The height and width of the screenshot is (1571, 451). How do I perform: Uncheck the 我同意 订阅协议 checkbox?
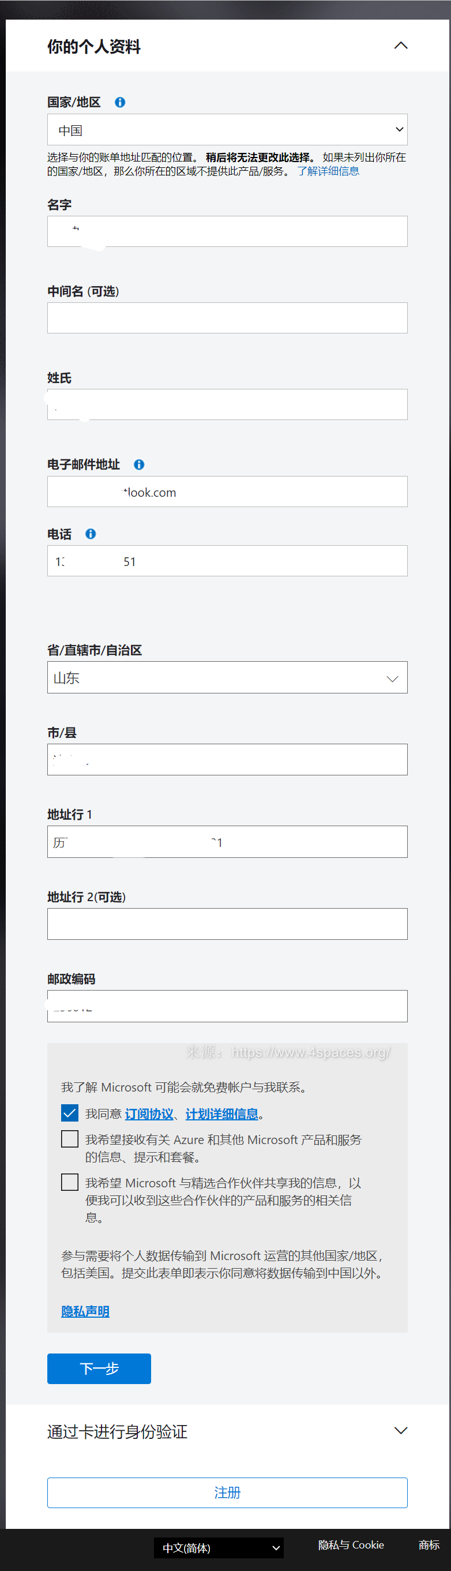[70, 1113]
